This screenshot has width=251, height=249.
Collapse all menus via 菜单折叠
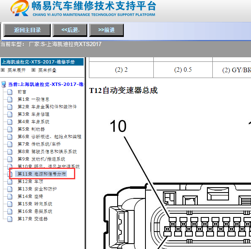tap(47, 70)
